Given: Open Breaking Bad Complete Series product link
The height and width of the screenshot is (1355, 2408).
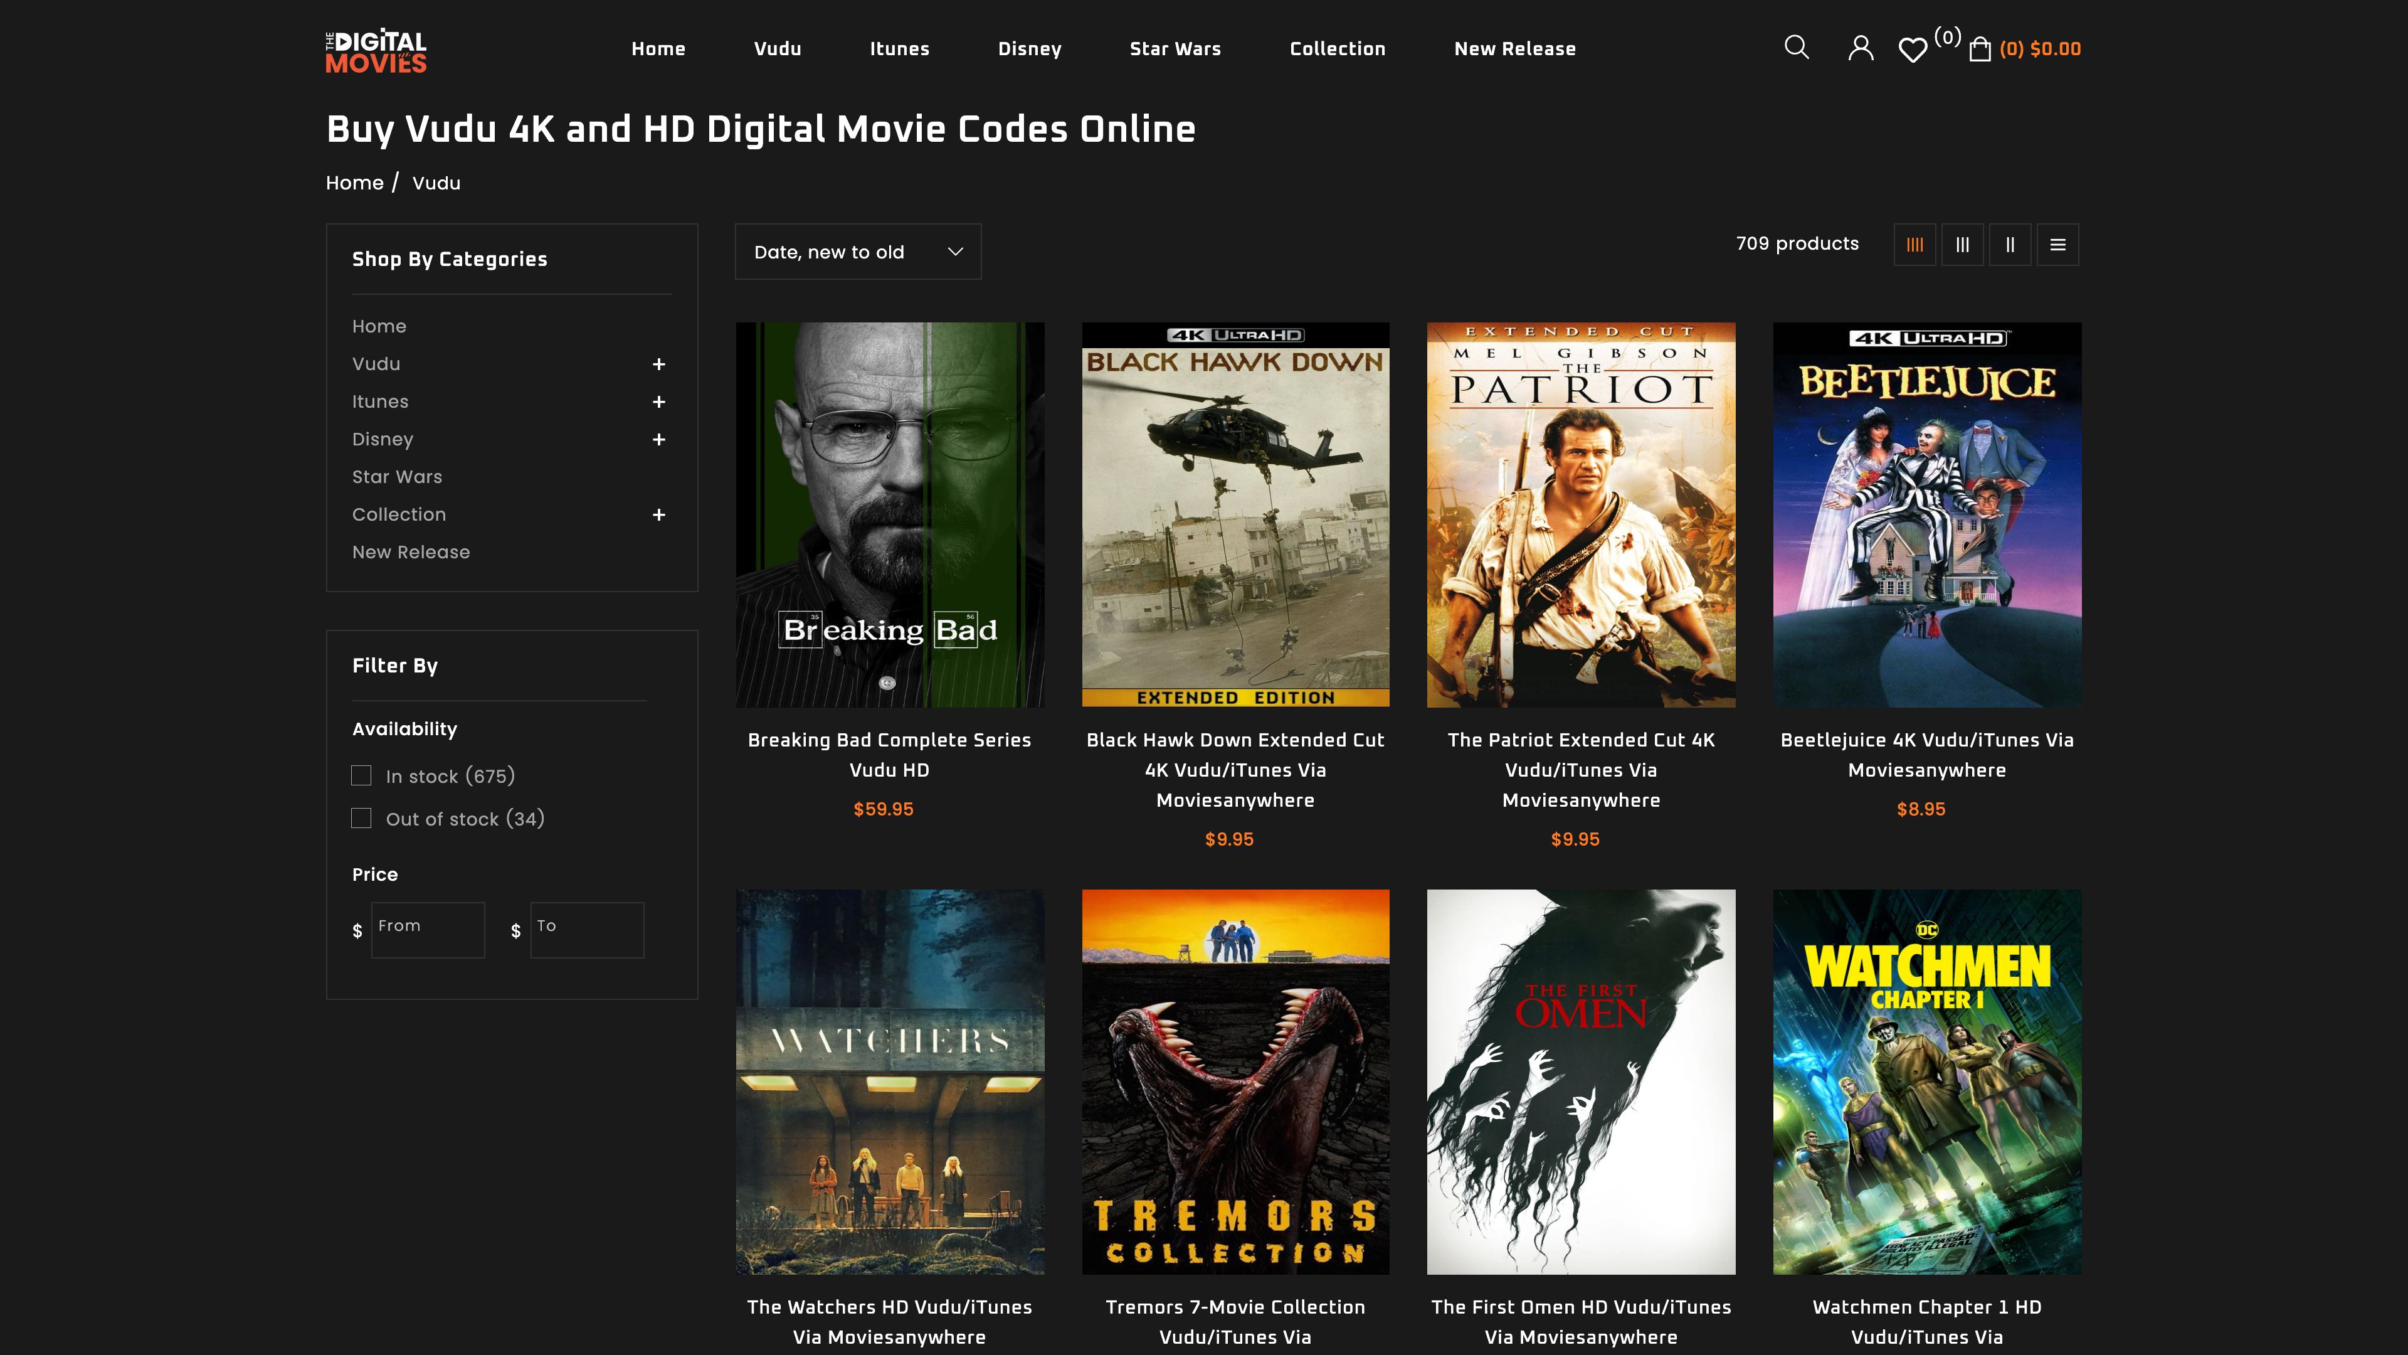Looking at the screenshot, I should (889, 755).
